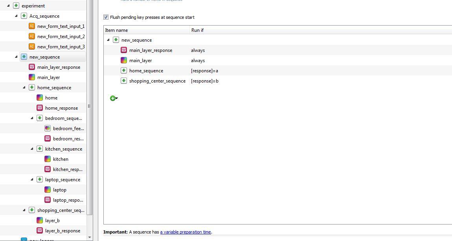Screen dimensions: 452x241
Task: Collapse home_sequence in the overview tree
Action: click(x=24, y=88)
